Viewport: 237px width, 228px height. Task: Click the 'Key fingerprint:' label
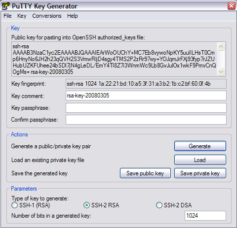pos(29,84)
